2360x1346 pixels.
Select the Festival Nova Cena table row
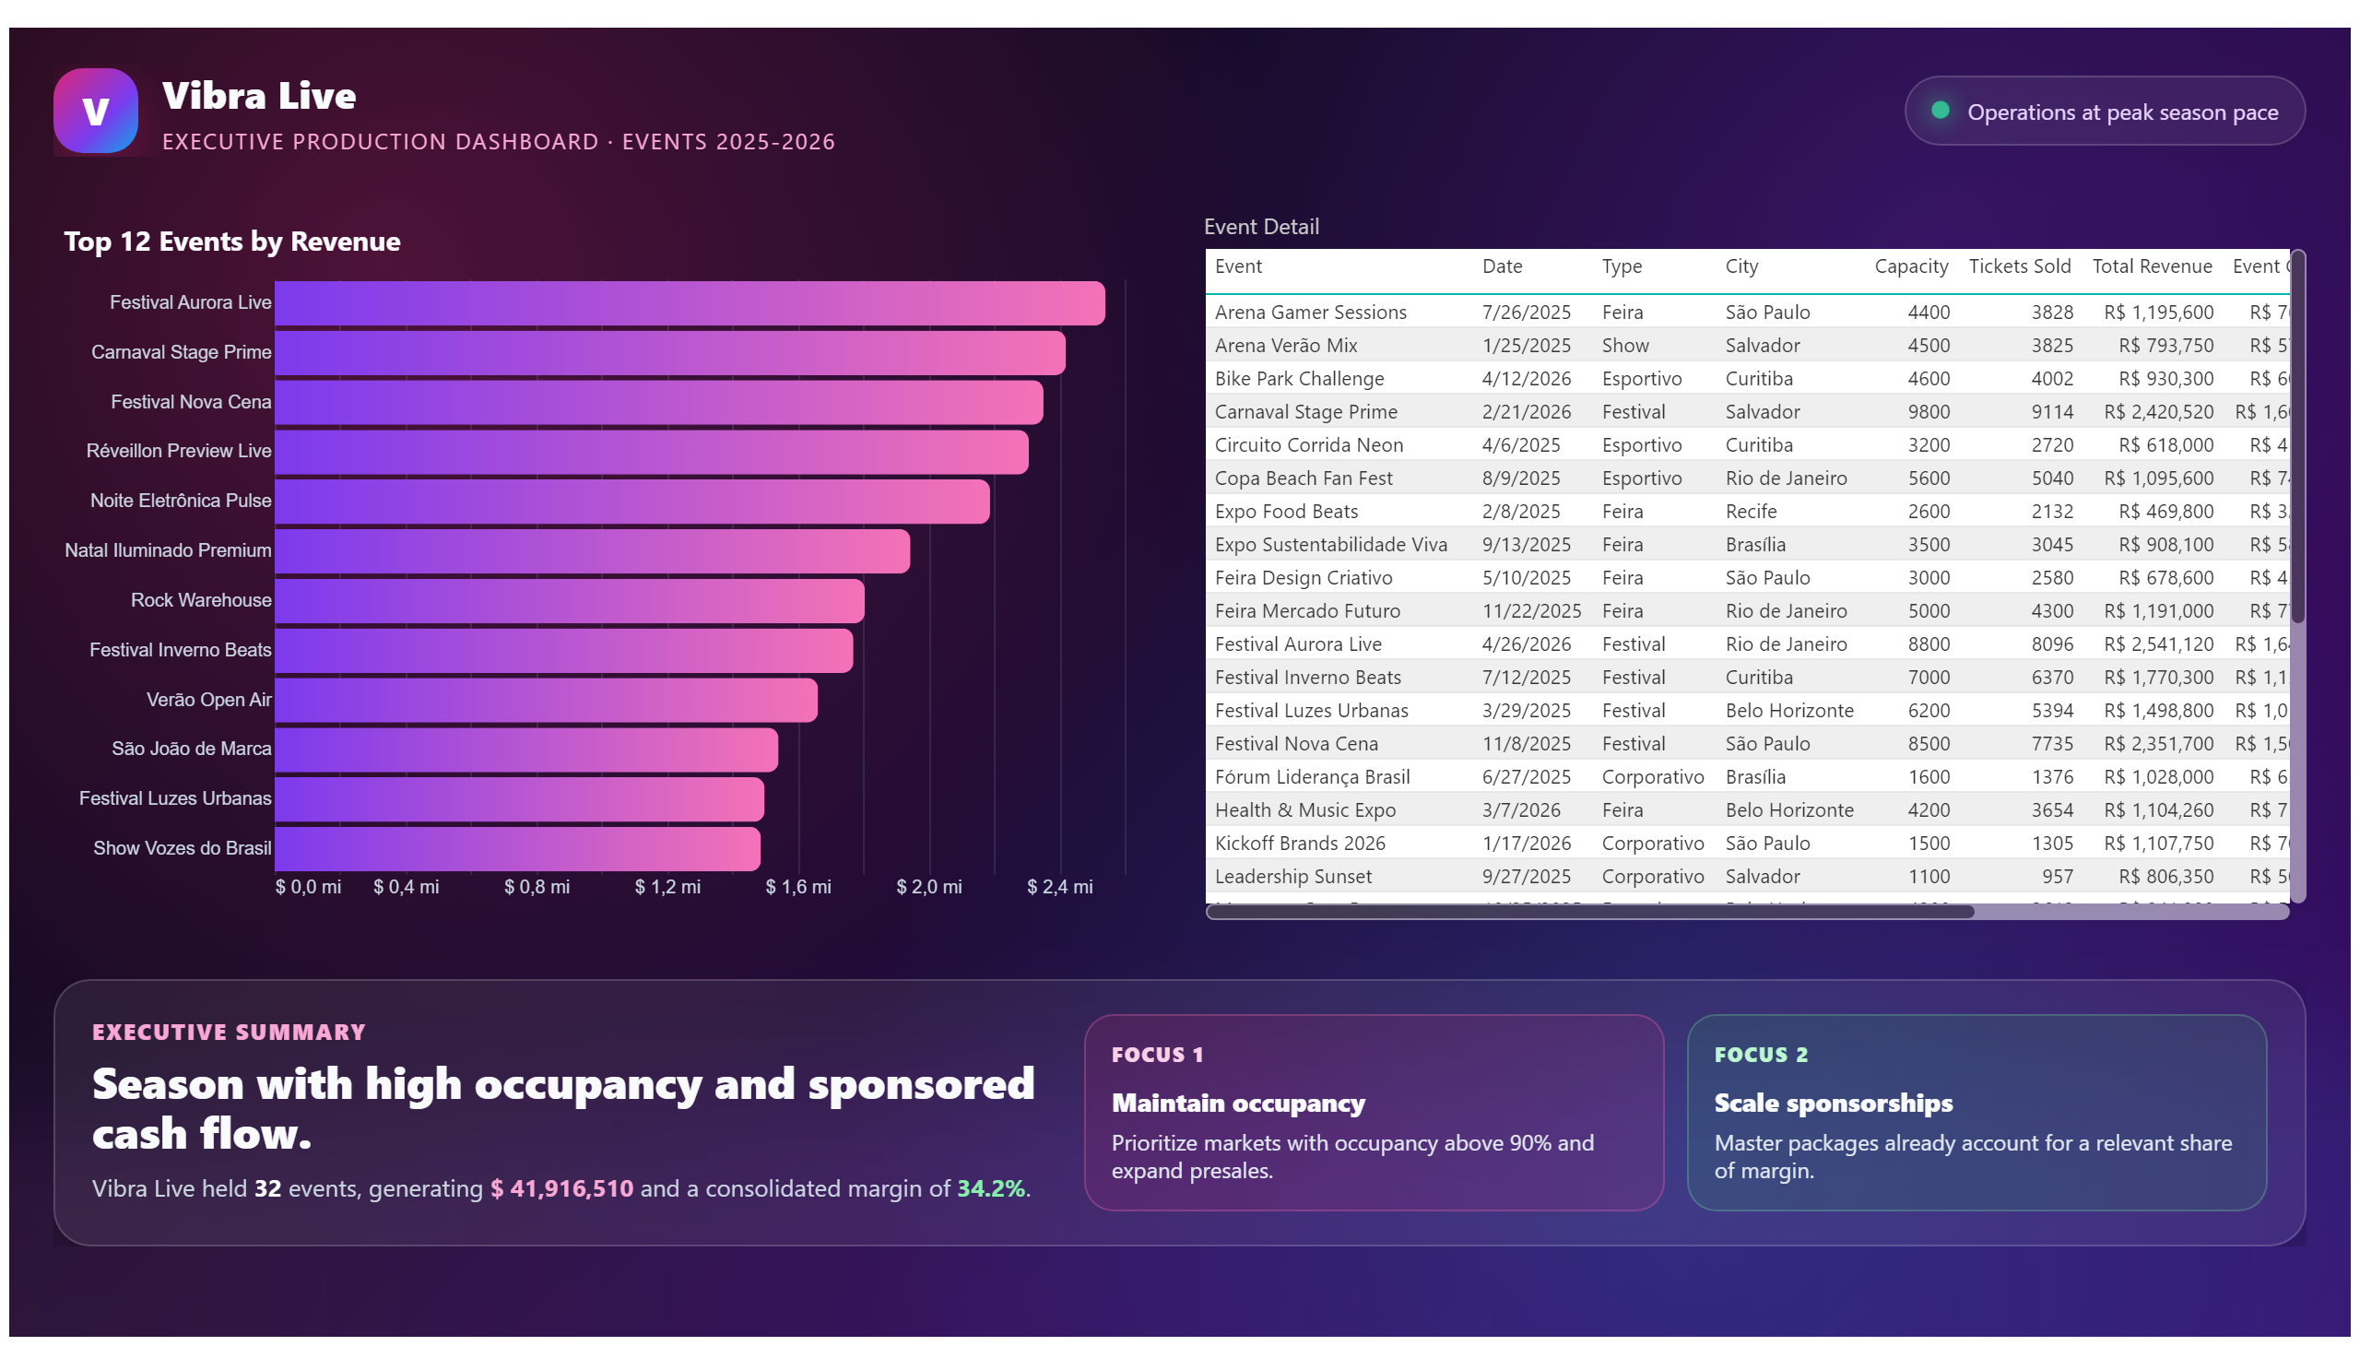pos(1747,744)
